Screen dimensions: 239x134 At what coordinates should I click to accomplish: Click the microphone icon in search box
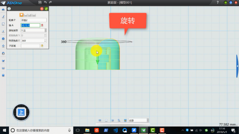point(69,130)
